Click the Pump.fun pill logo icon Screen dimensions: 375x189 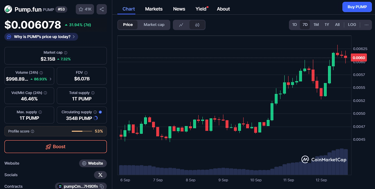point(8,9)
